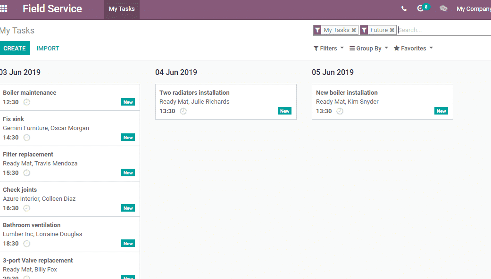Click the phone call icon

(x=404, y=8)
